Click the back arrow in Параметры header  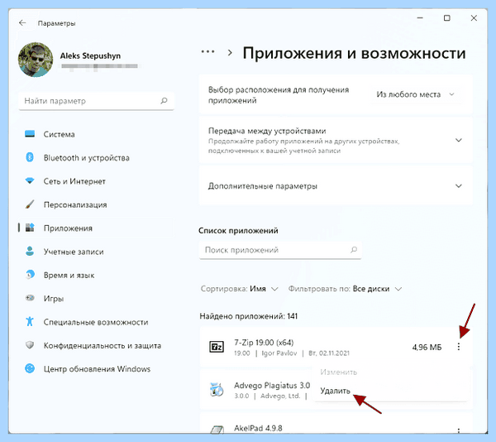(22, 23)
